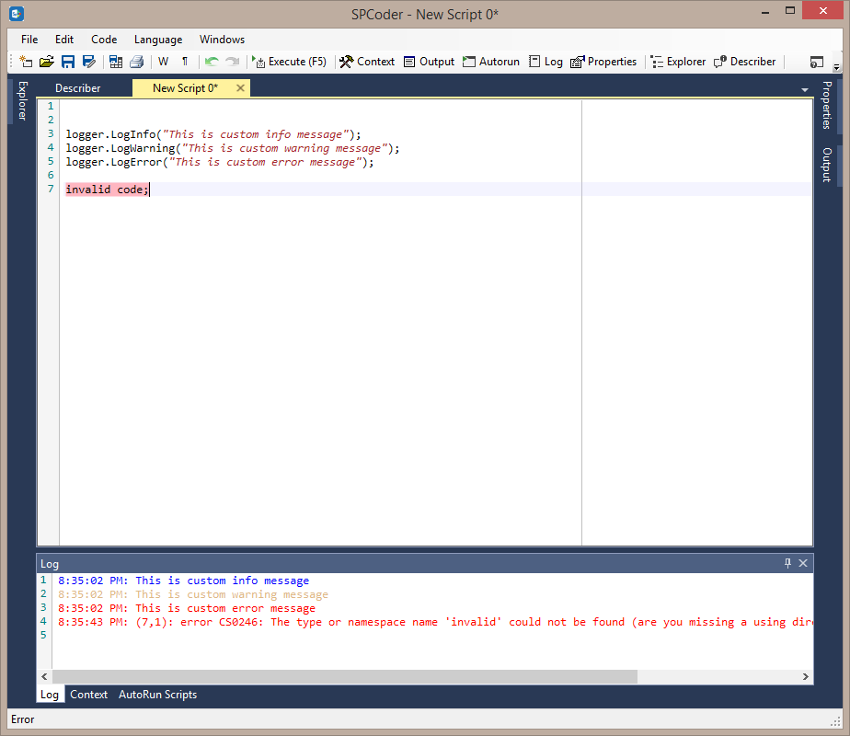Close the New Script 0* tab
The image size is (850, 736).
(x=241, y=87)
